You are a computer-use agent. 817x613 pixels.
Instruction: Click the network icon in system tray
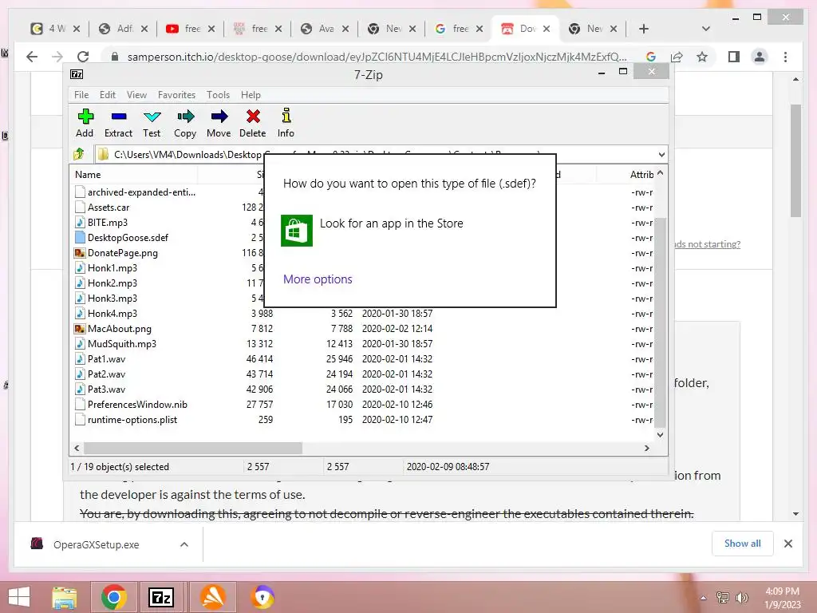tap(723, 598)
